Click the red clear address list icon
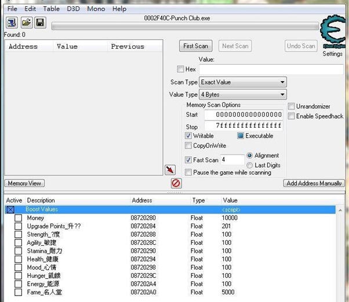Screen dimensions: 349x302 (176, 183)
